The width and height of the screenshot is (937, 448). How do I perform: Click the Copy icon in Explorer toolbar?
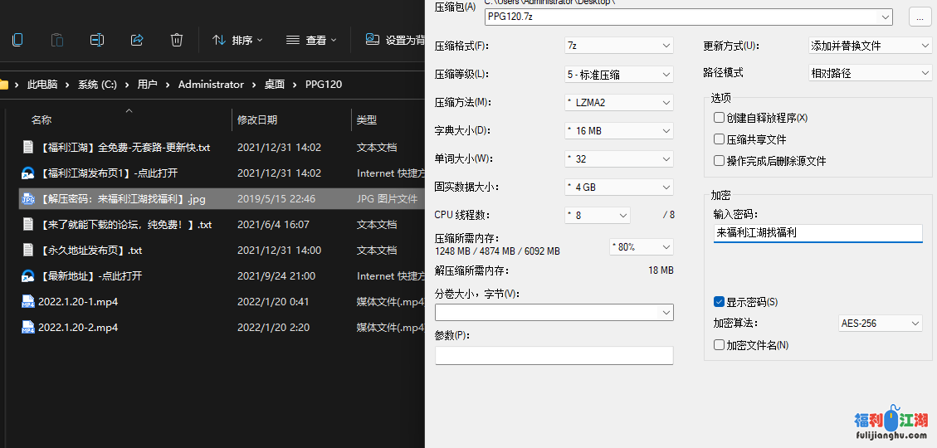point(17,40)
